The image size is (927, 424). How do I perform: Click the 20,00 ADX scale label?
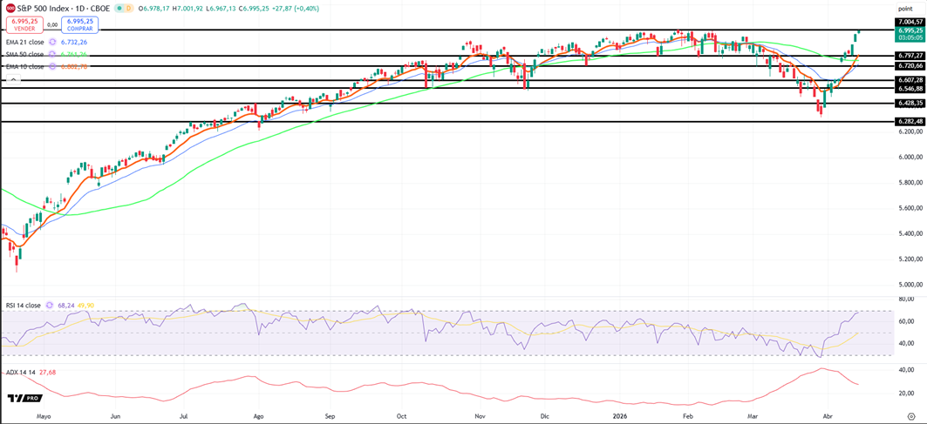[906, 394]
